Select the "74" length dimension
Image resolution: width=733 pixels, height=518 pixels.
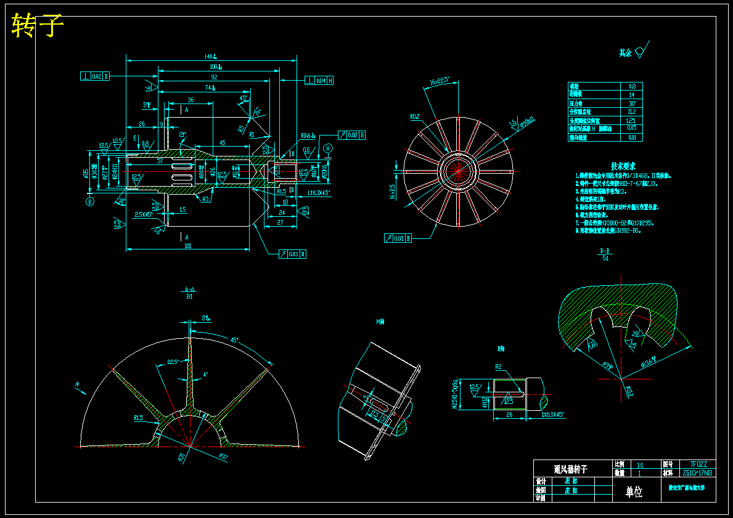click(x=210, y=87)
